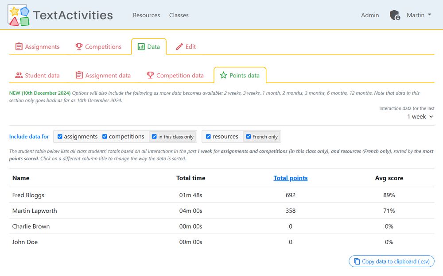Image resolution: width=443 pixels, height=276 pixels.
Task: Sort table by Name column header
Action: point(21,178)
